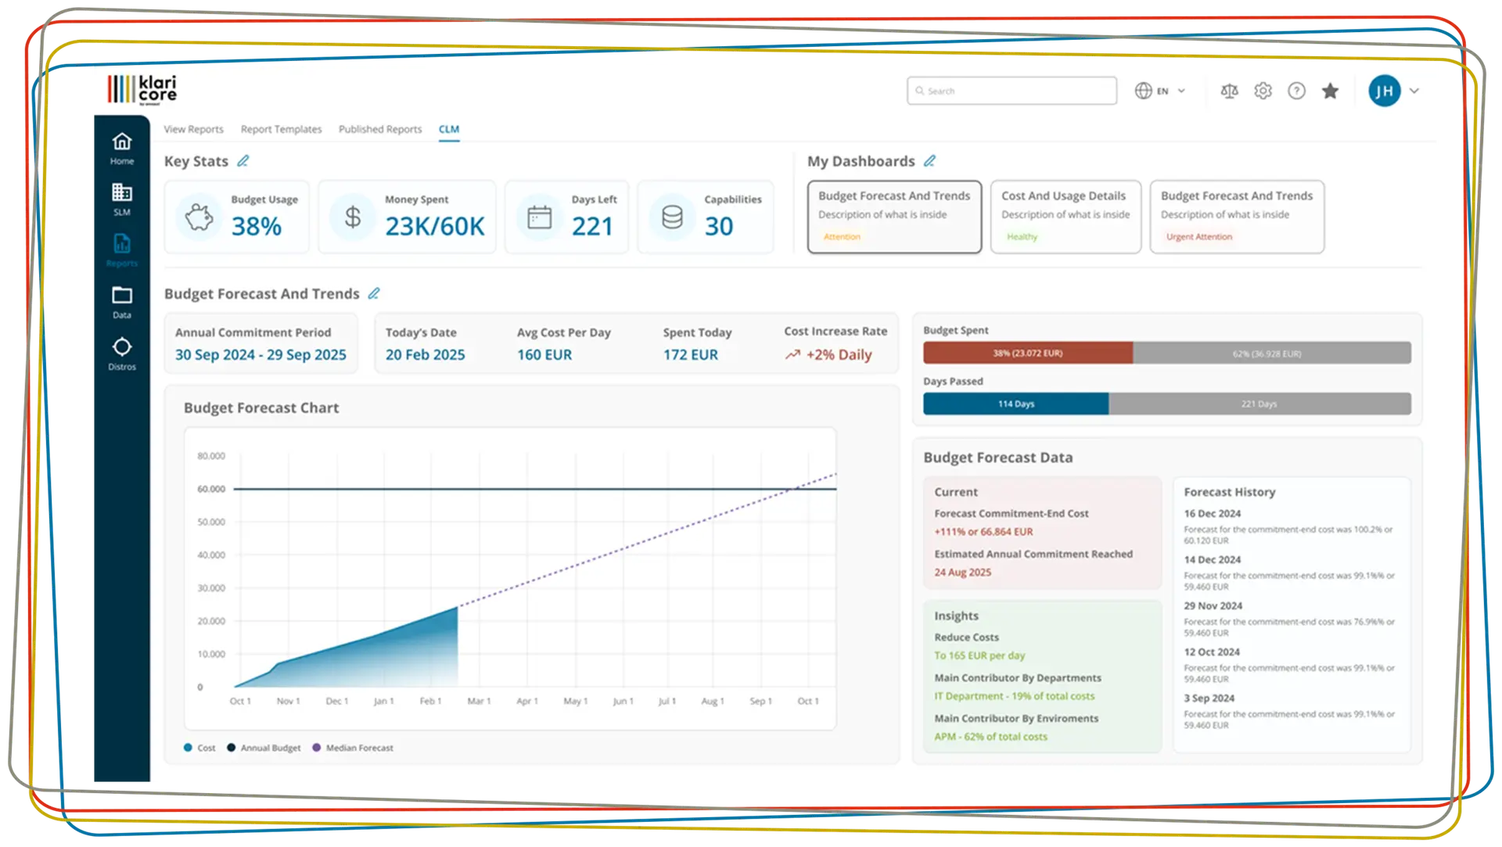Edit Key Stats with pencil icon

pos(243,161)
